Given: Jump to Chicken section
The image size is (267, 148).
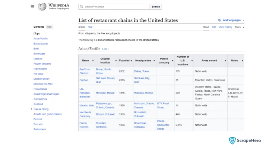Looking at the screenshot, I should [x=38, y=58].
